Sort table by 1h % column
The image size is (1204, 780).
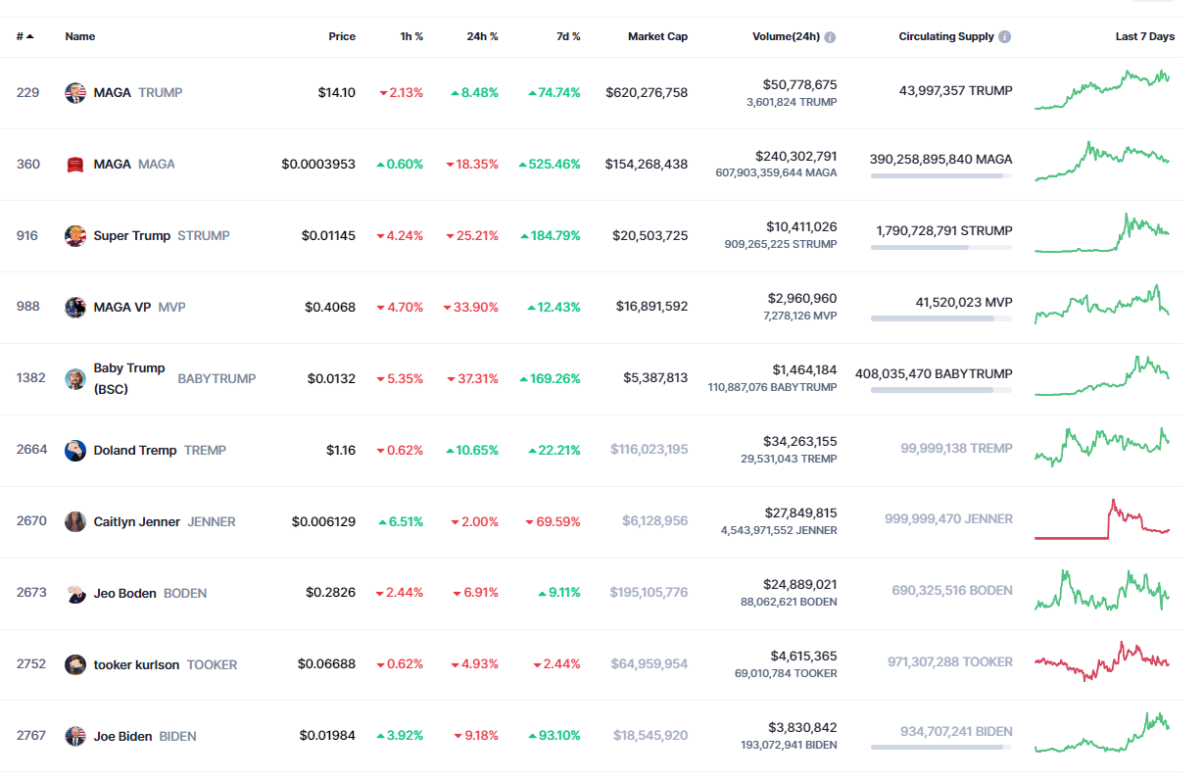point(411,37)
